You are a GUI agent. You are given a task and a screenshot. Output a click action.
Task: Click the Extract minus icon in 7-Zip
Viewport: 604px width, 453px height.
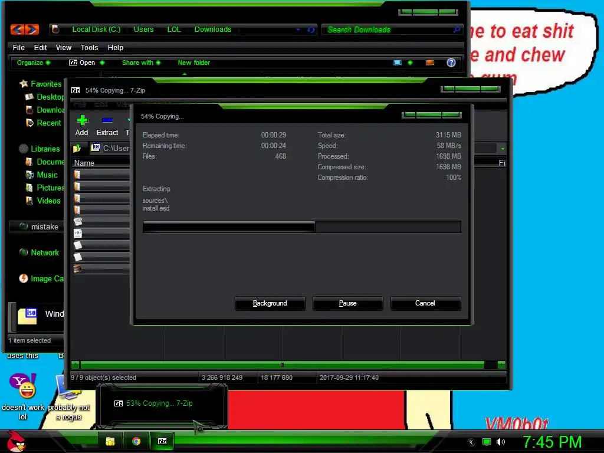(x=107, y=120)
